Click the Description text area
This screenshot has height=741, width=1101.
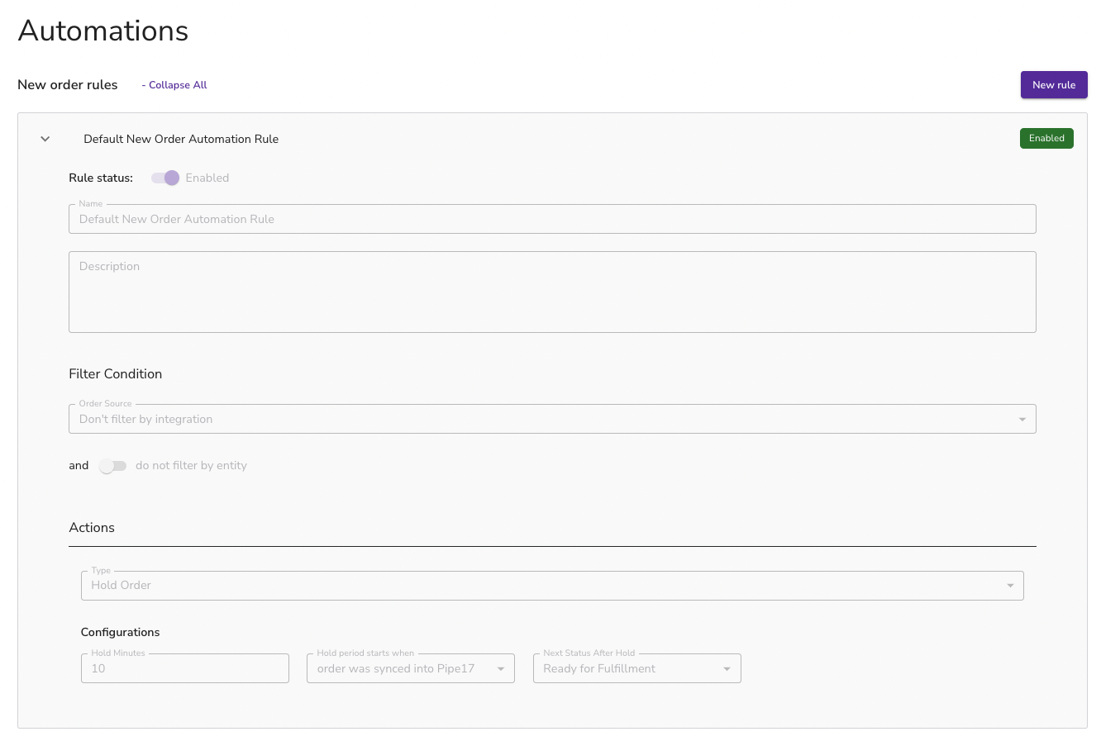point(552,292)
